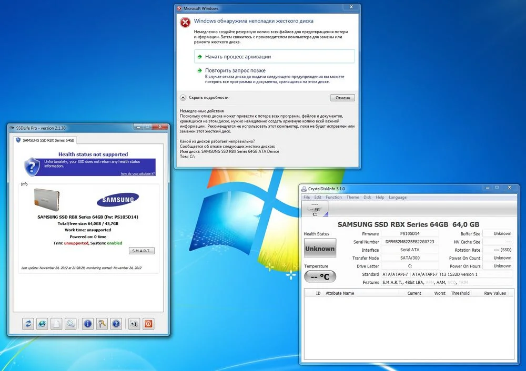Click the Interface value Serial ATA
This screenshot has height=371, width=526.
pyautogui.click(x=410, y=250)
